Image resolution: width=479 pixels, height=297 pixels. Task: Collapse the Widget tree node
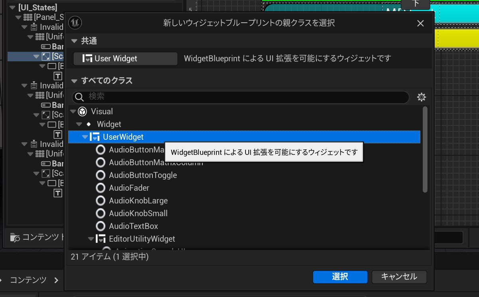point(79,124)
